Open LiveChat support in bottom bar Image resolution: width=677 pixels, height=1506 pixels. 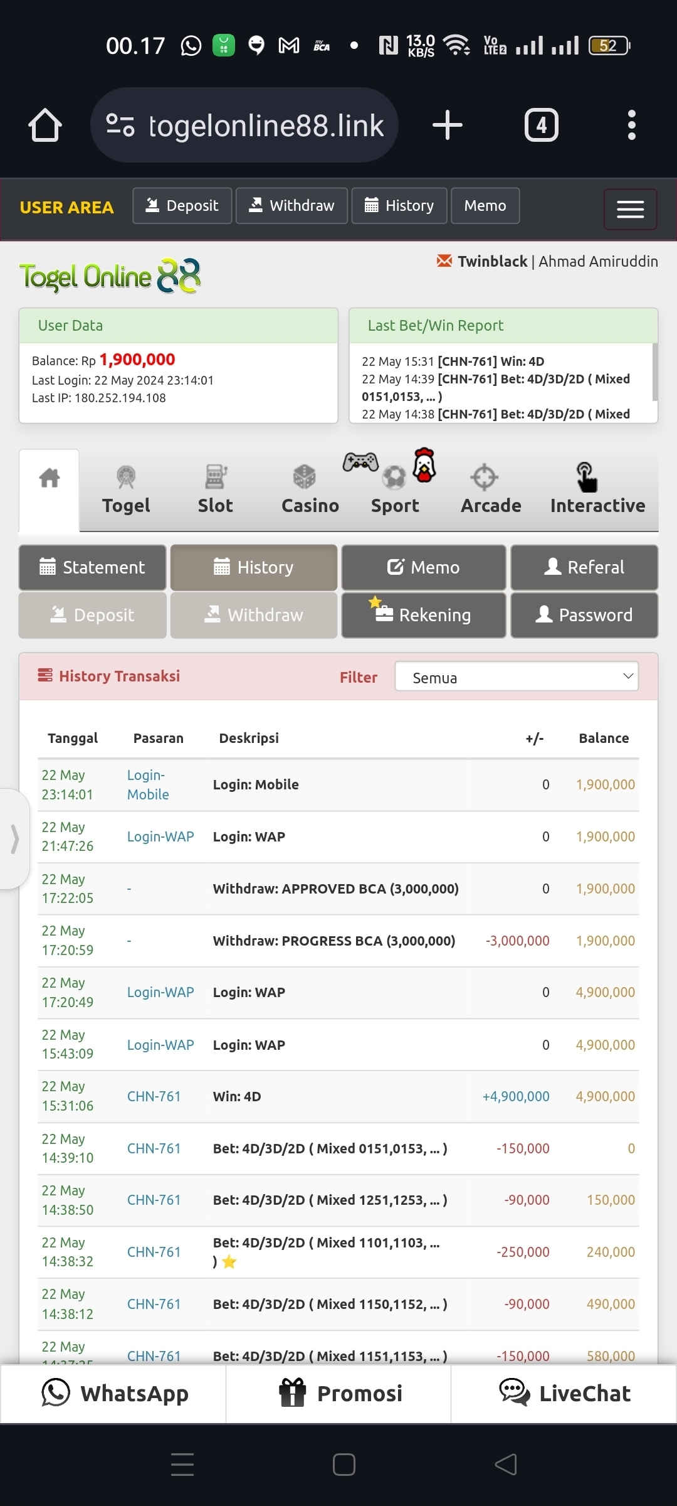point(564,1393)
